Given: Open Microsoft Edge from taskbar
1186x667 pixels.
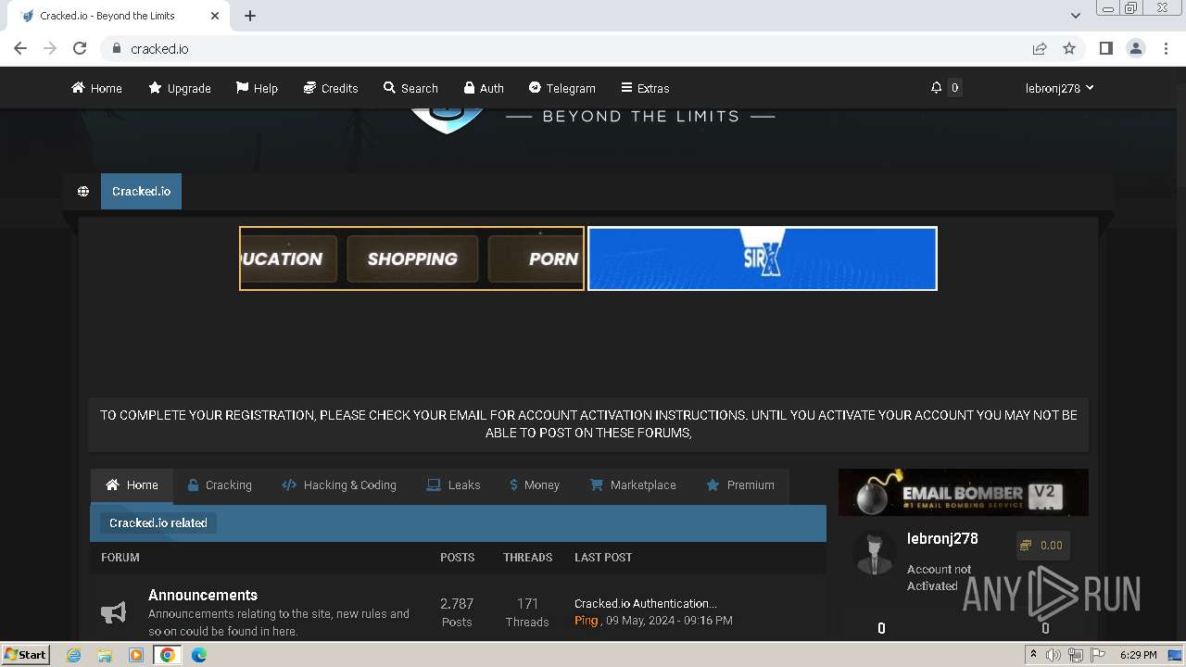Looking at the screenshot, I should pyautogui.click(x=199, y=655).
